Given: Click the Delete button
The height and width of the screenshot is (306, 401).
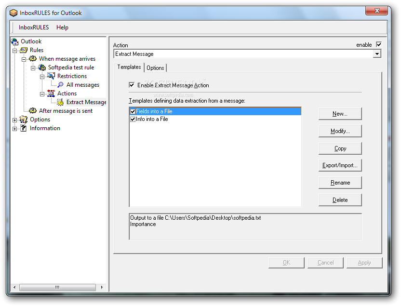Looking at the screenshot, I should tap(340, 200).
